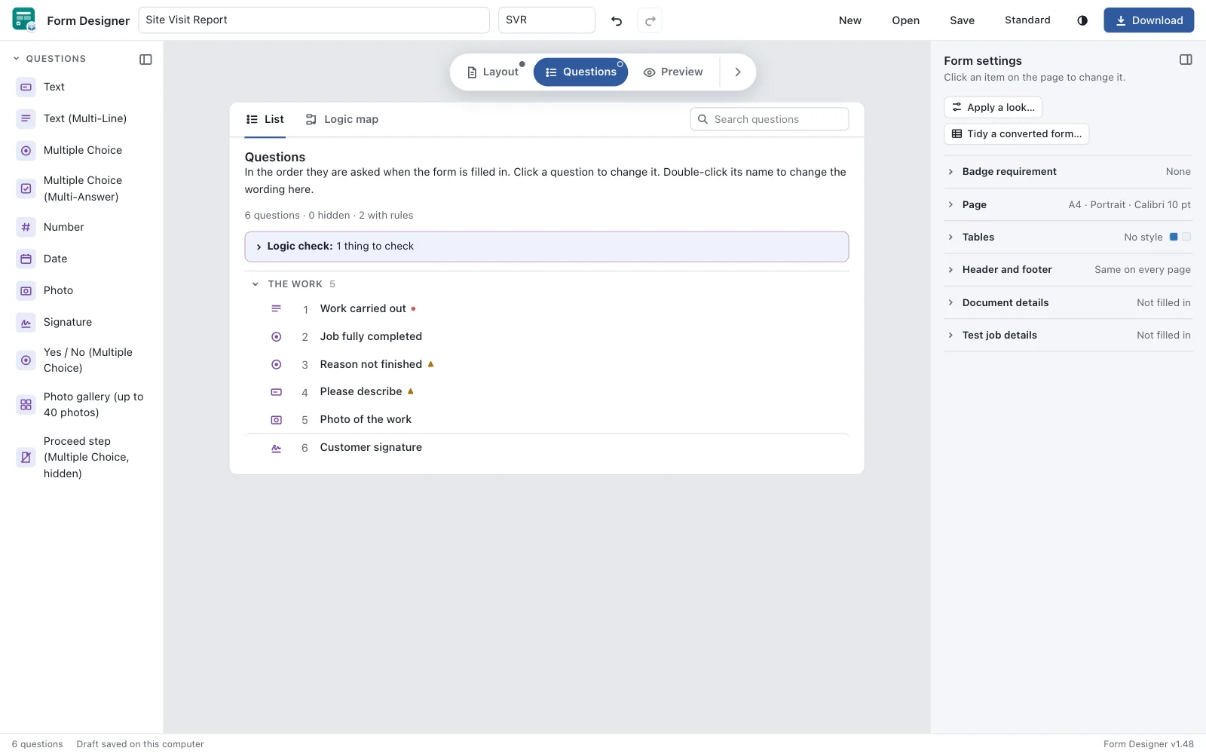
Task: Add a Photo gallery question type
Action: [x=81, y=405]
